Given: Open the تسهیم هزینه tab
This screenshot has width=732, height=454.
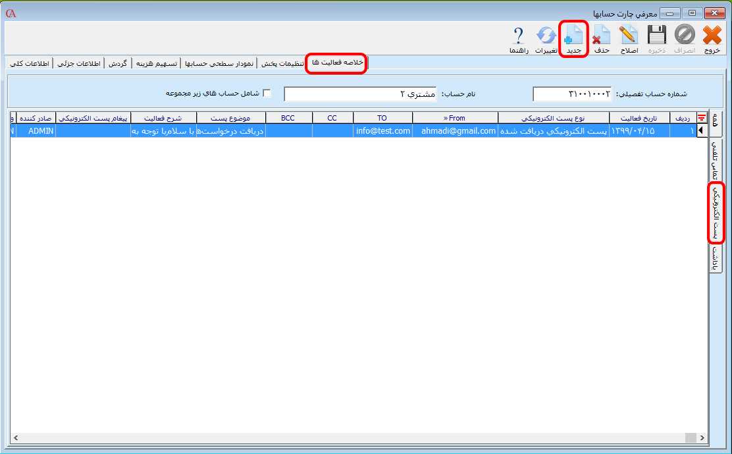Looking at the screenshot, I should pyautogui.click(x=156, y=63).
